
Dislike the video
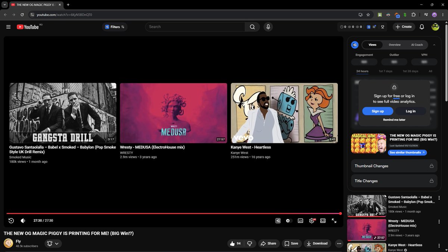click(250, 243)
